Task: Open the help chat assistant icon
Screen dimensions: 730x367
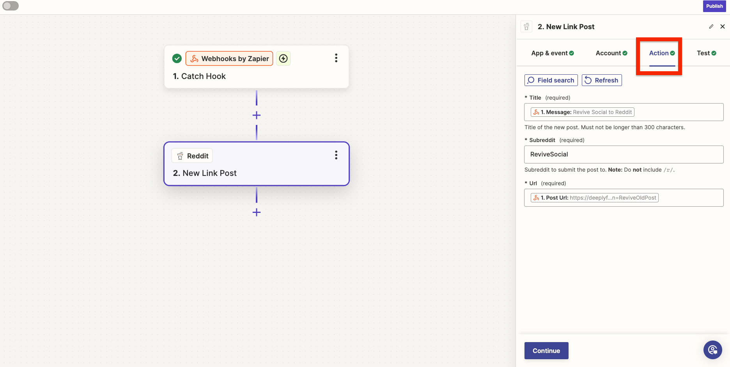Action: [x=712, y=350]
